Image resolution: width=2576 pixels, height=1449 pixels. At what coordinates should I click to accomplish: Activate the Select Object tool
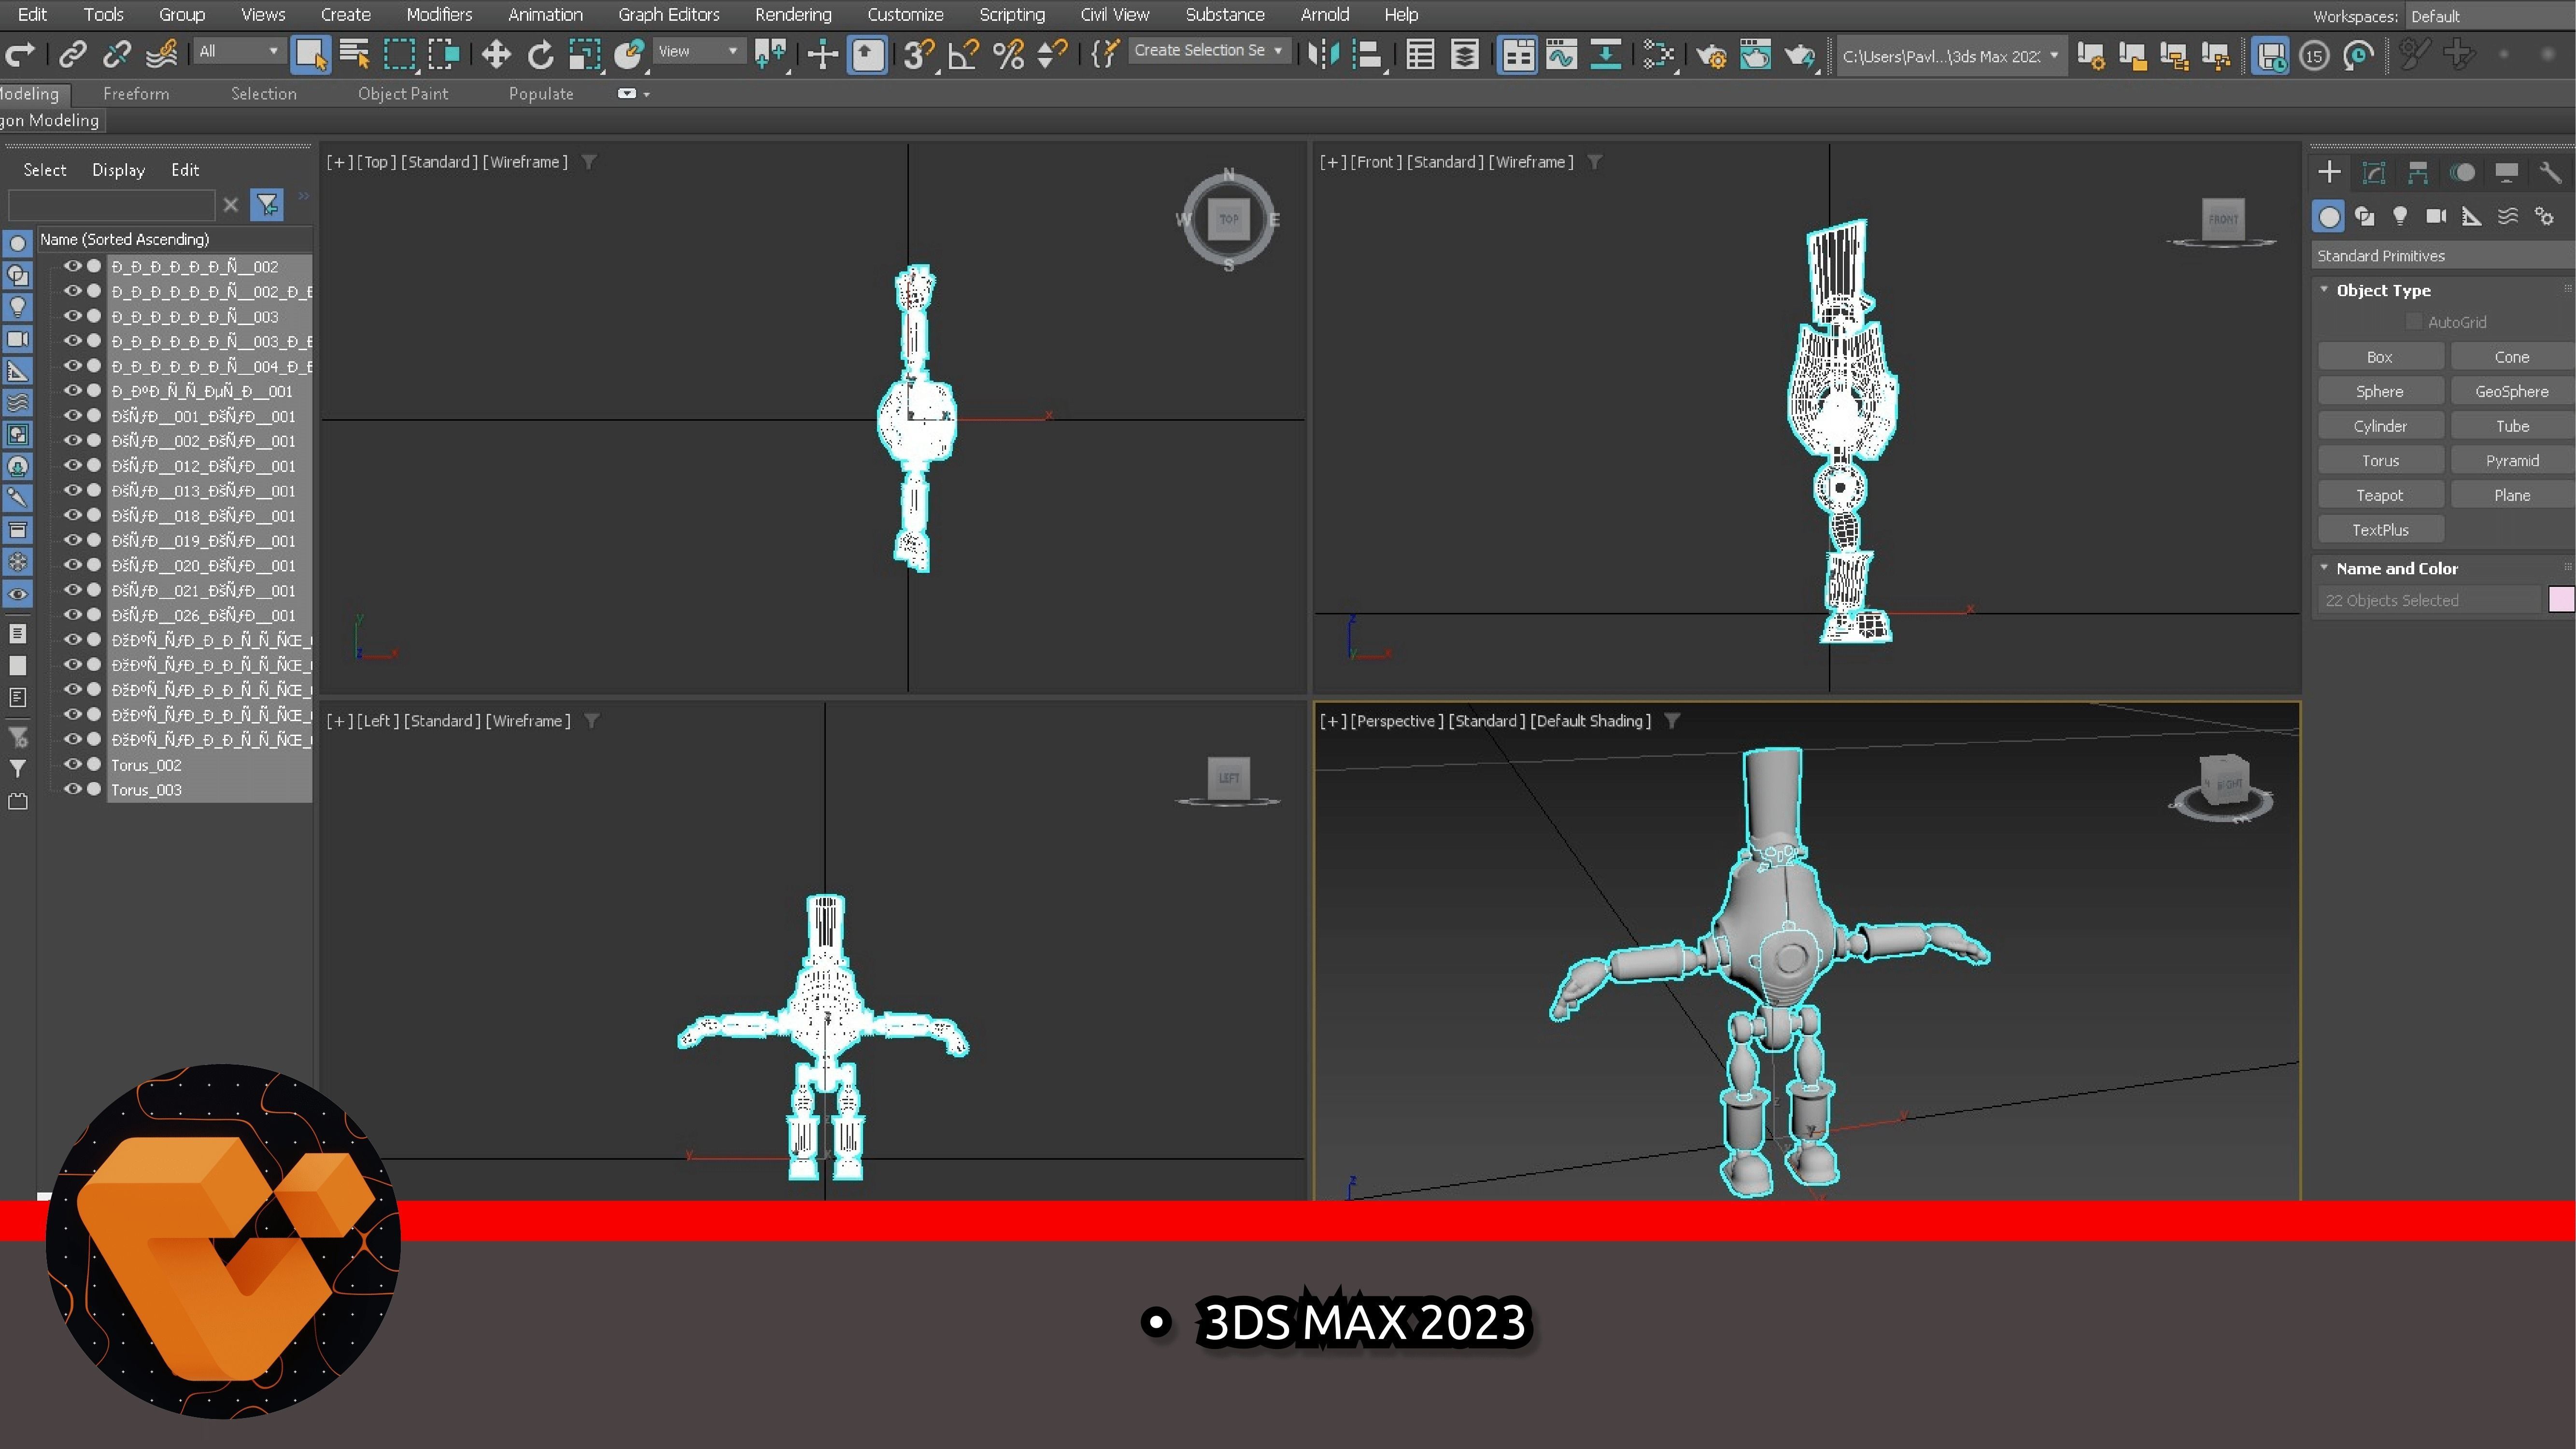click(x=310, y=54)
